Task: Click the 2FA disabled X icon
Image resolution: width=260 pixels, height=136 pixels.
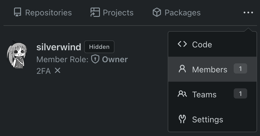Action: (58, 70)
